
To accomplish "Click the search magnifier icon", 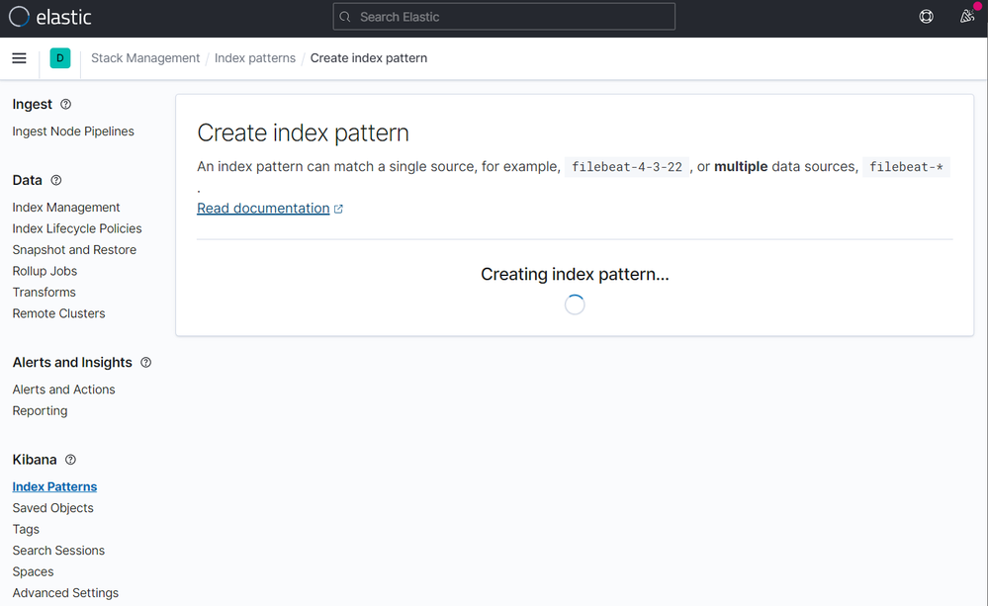I will (x=345, y=17).
